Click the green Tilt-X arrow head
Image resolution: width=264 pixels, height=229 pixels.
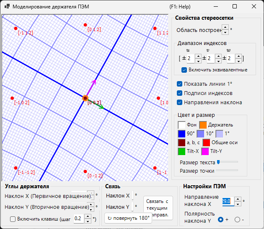pos(102,107)
